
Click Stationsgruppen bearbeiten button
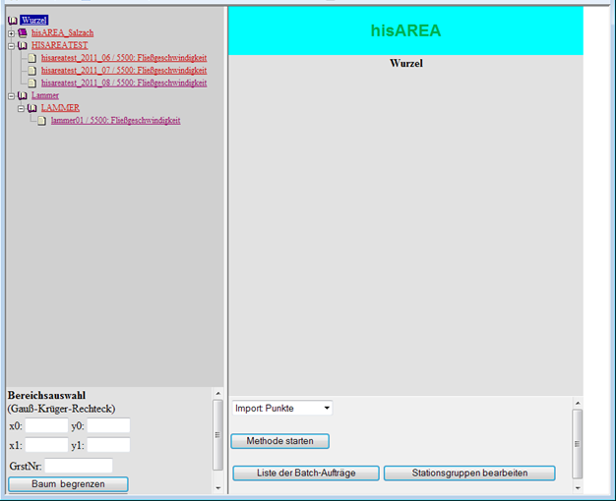pyautogui.click(x=469, y=473)
